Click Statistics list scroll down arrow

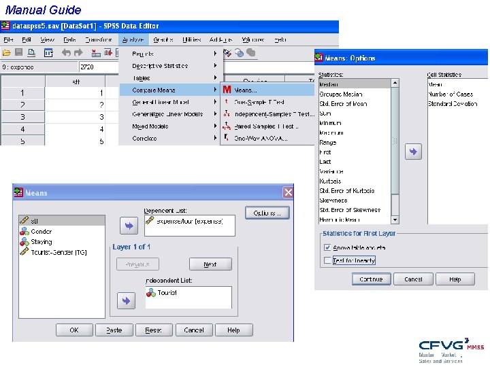395,220
